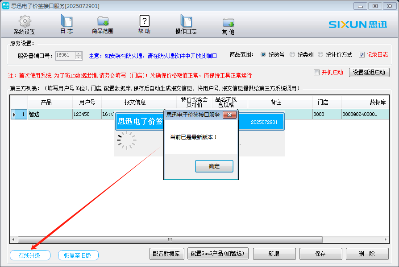Click the 恢复至旧版 button
This screenshot has width=399, height=267.
78,255
